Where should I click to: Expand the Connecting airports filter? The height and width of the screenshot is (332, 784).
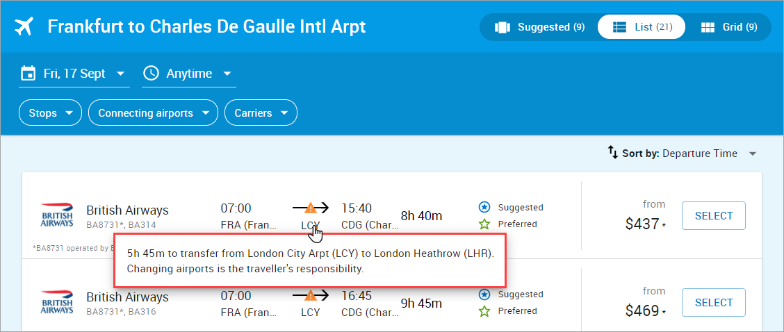153,113
